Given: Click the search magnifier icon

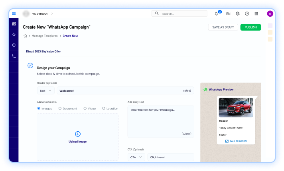Looking at the screenshot, I should [x=157, y=13].
